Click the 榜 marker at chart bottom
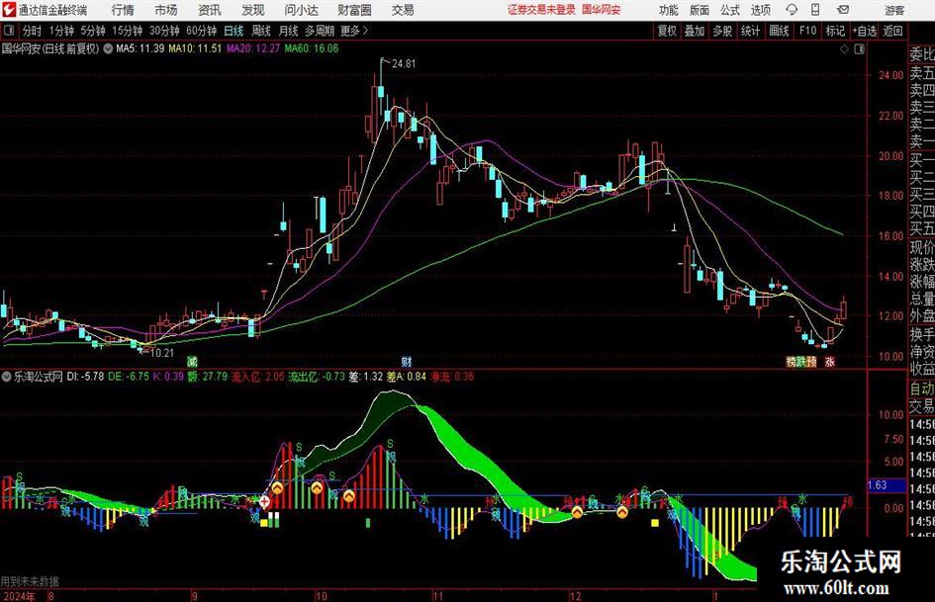 (x=792, y=361)
